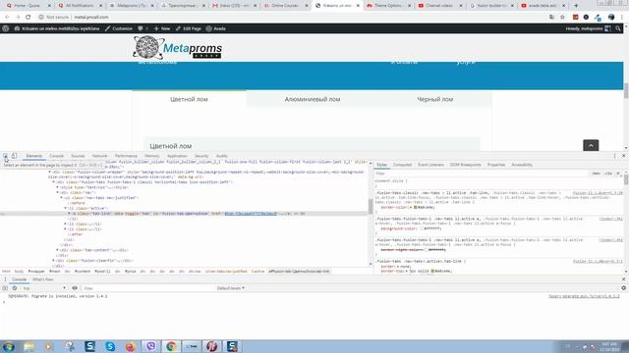Show the console sidebar icon

[5, 288]
